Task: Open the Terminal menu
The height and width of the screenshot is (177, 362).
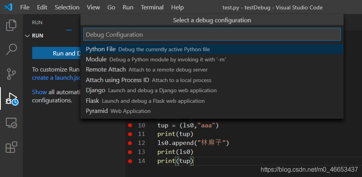Action: [152, 7]
